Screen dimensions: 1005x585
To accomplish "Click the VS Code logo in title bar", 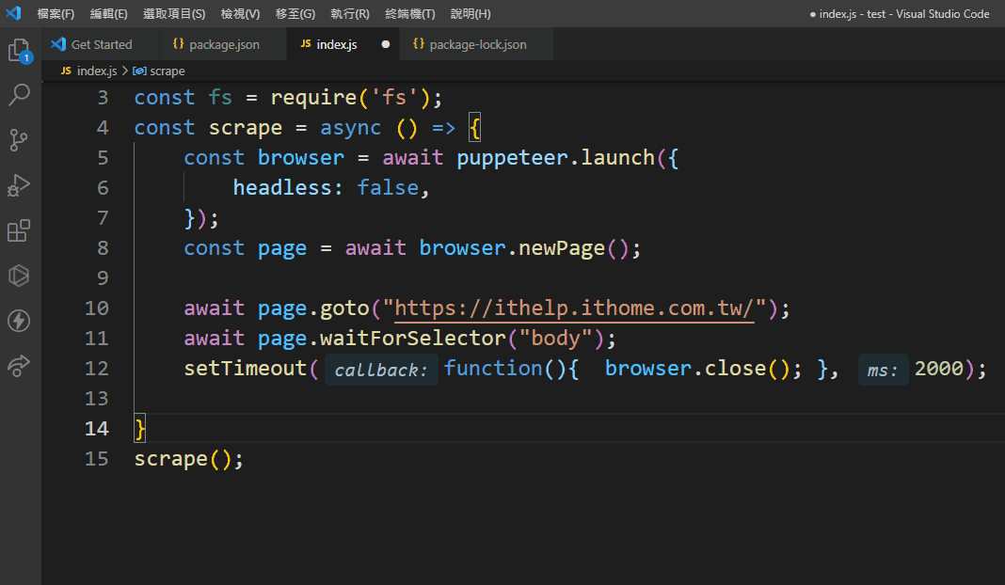I will tap(13, 14).
